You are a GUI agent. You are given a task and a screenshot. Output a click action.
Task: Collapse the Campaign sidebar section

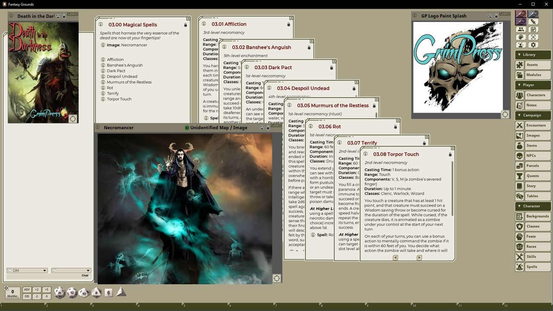click(532, 115)
